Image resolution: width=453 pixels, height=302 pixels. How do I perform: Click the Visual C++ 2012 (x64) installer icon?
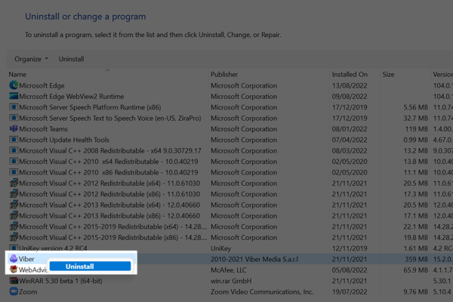coord(14,183)
